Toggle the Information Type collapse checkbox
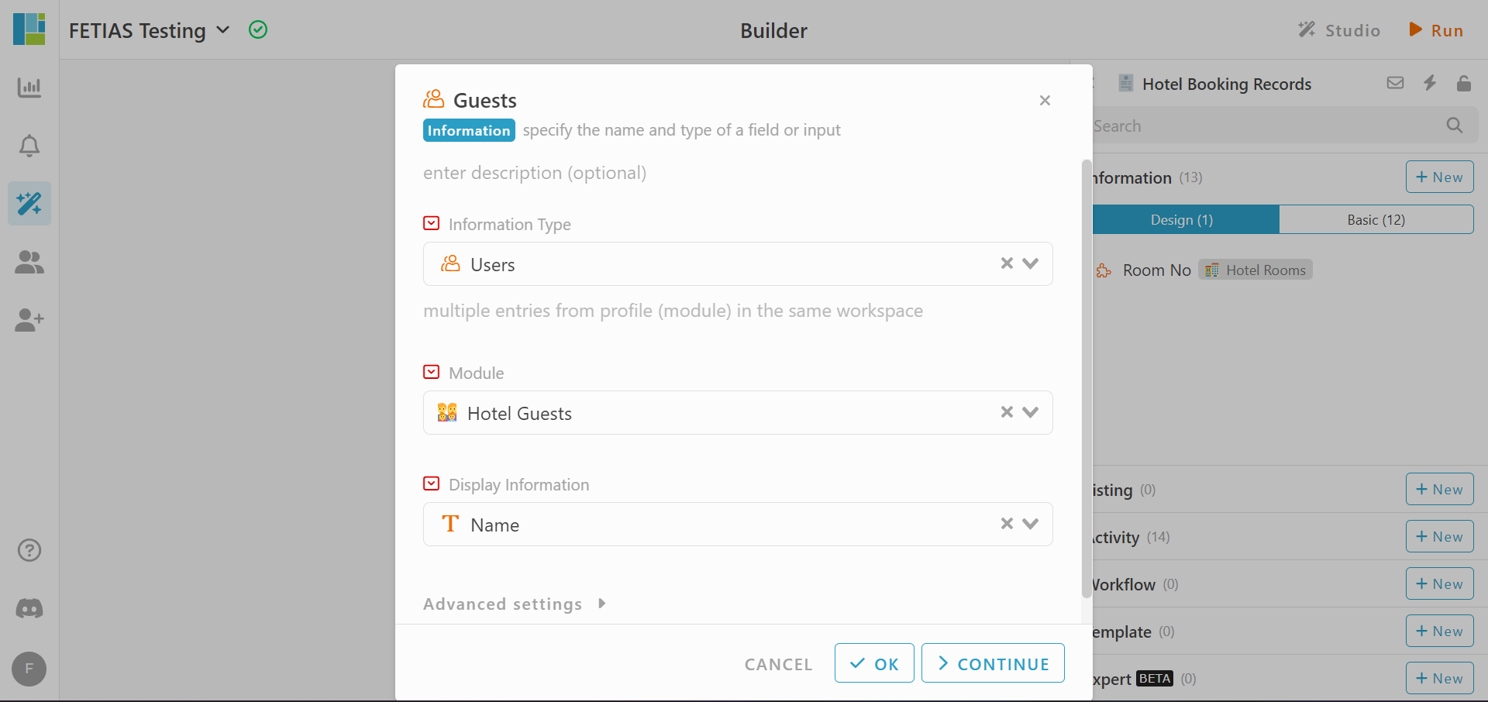Image resolution: width=1488 pixels, height=702 pixels. click(x=432, y=223)
